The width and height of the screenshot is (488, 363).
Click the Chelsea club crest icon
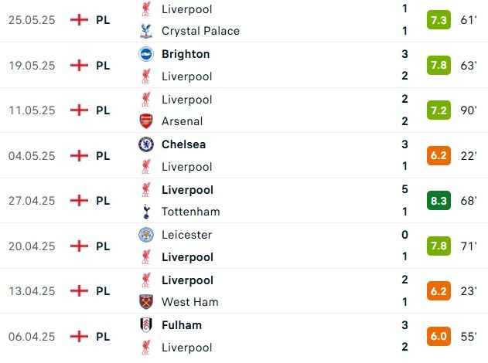(x=146, y=144)
